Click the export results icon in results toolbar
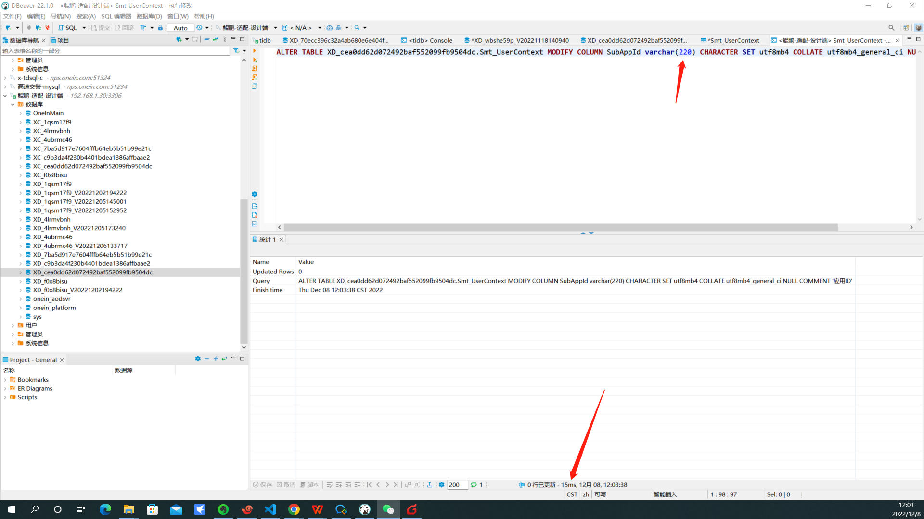 pyautogui.click(x=430, y=485)
